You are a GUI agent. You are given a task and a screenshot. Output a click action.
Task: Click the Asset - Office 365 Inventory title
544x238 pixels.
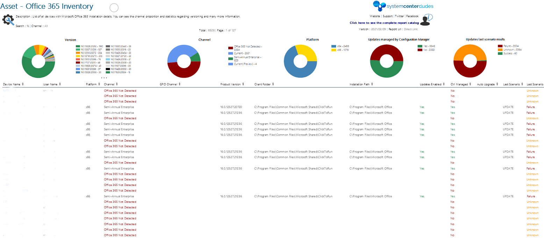pos(47,6)
